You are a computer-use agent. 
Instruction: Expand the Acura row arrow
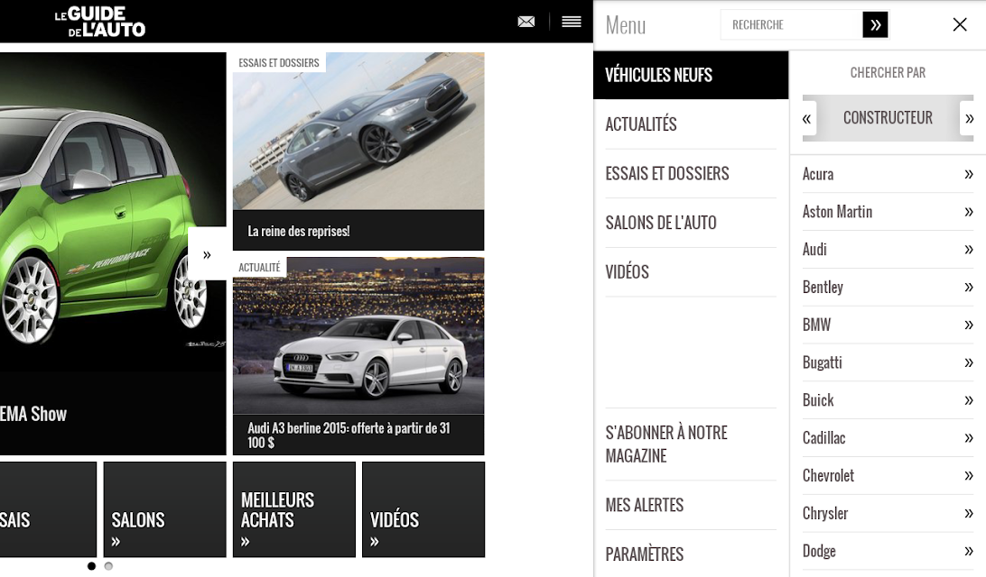[968, 174]
